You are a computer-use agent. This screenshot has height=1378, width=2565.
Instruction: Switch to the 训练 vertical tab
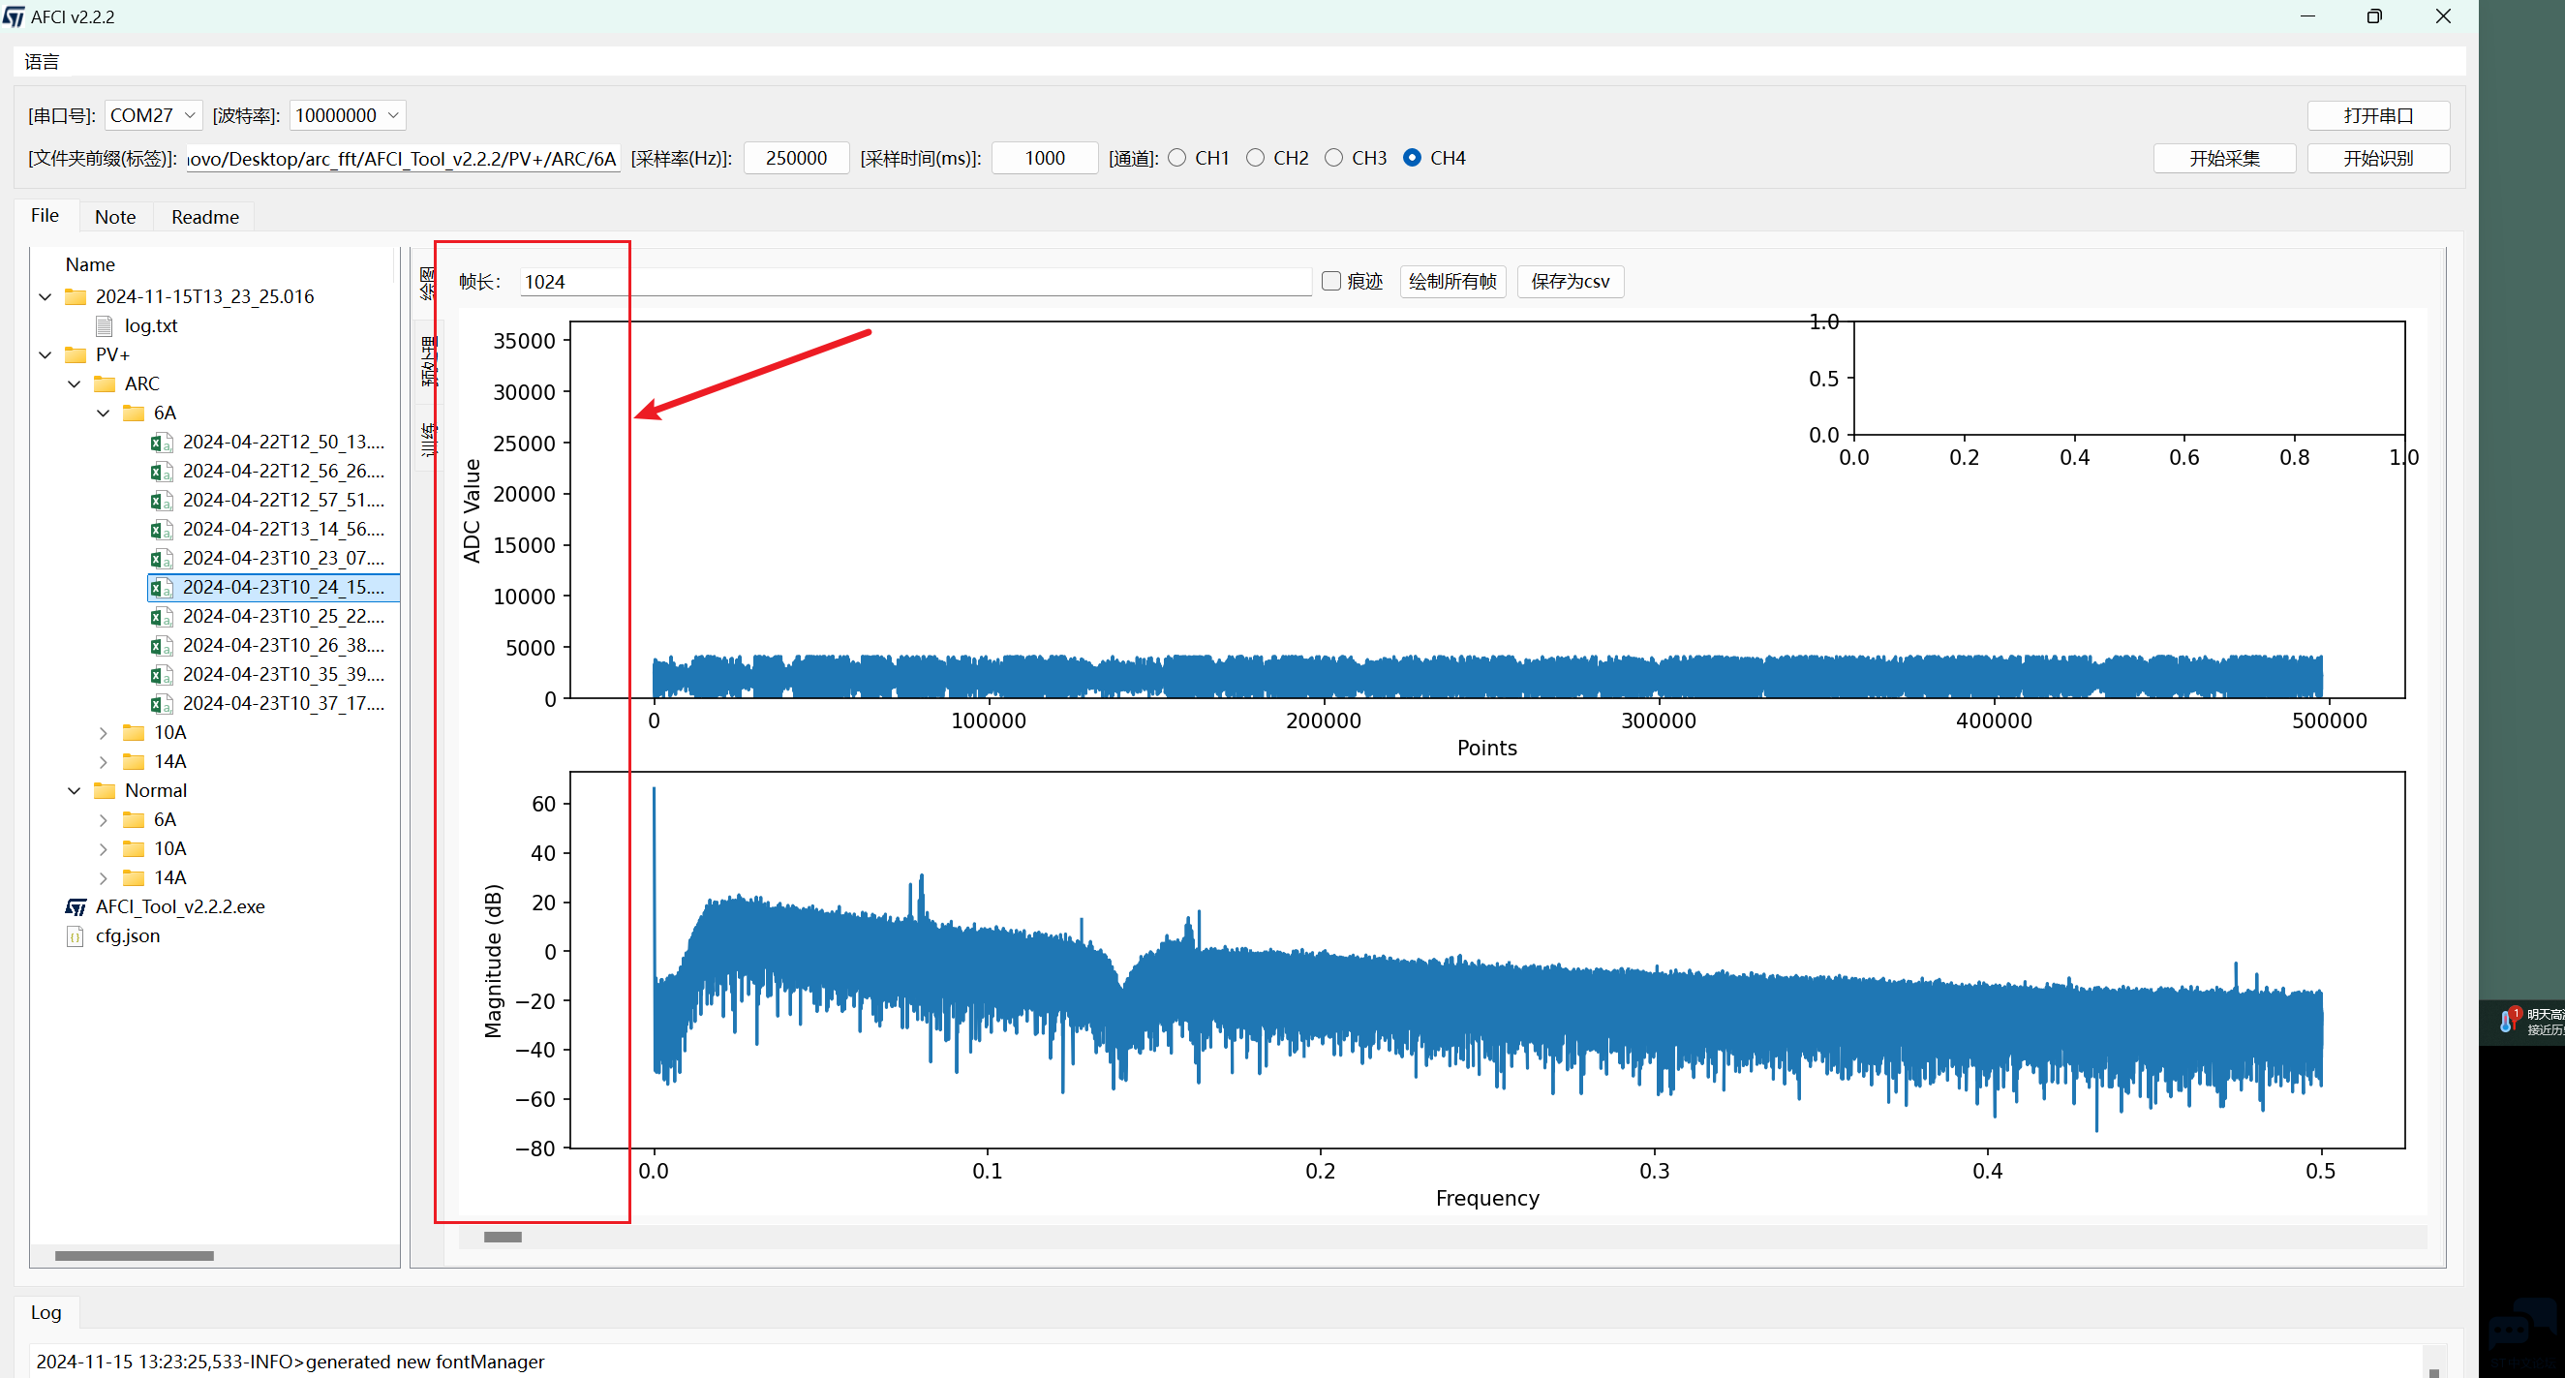point(428,439)
